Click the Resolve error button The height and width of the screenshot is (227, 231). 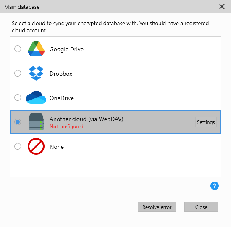click(157, 207)
